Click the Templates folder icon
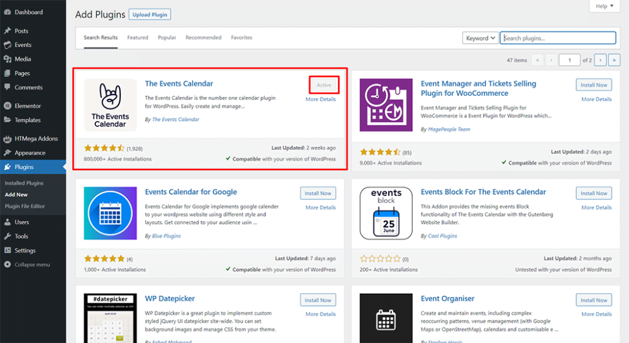Viewport: 629px width, 343px height. pos(7,120)
